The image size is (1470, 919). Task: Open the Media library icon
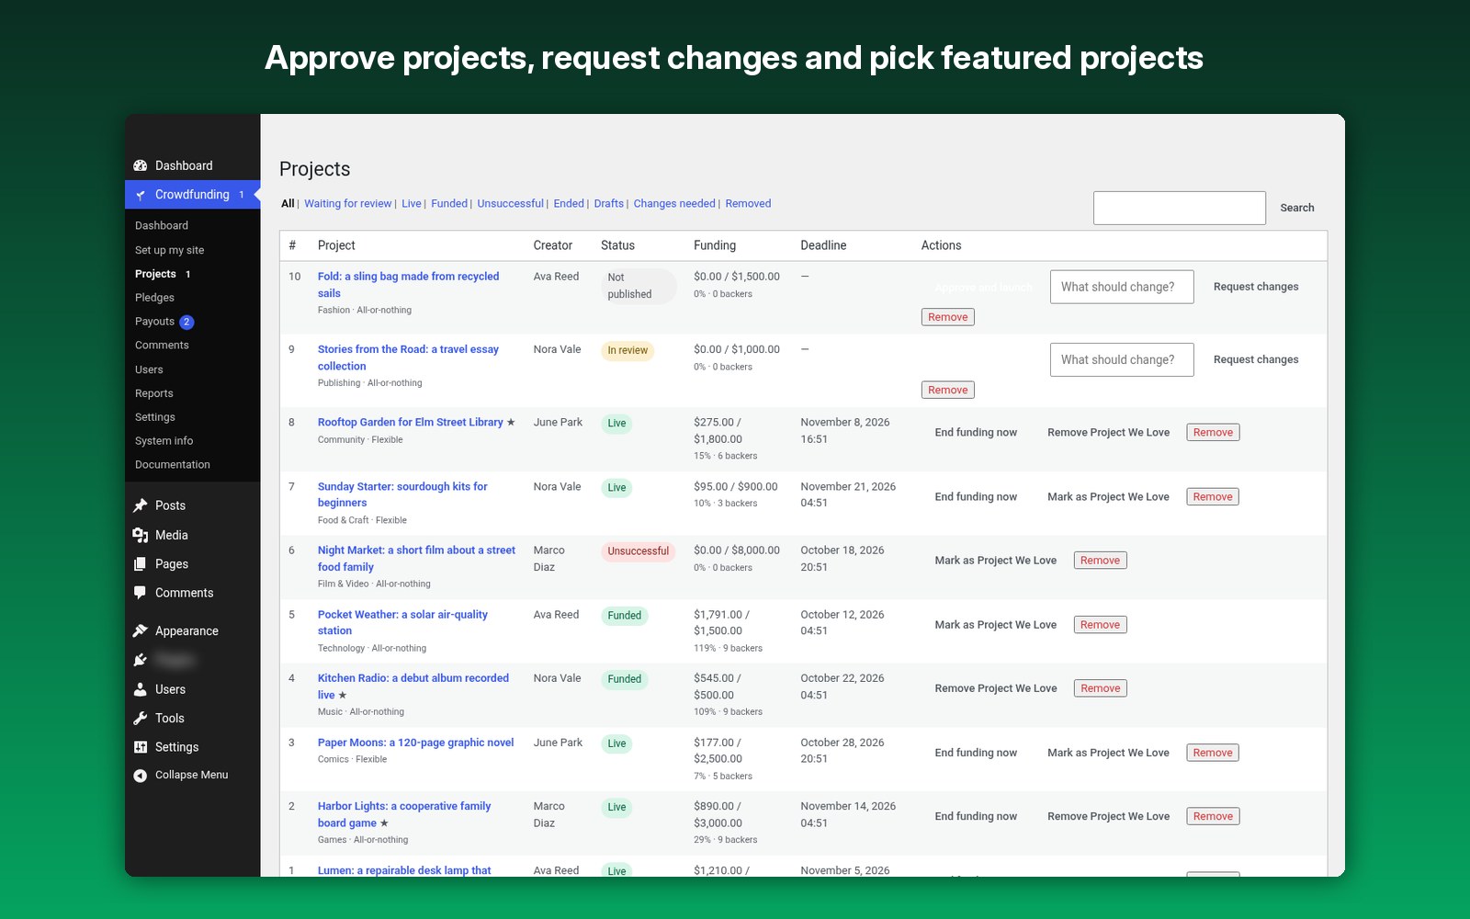tap(141, 535)
